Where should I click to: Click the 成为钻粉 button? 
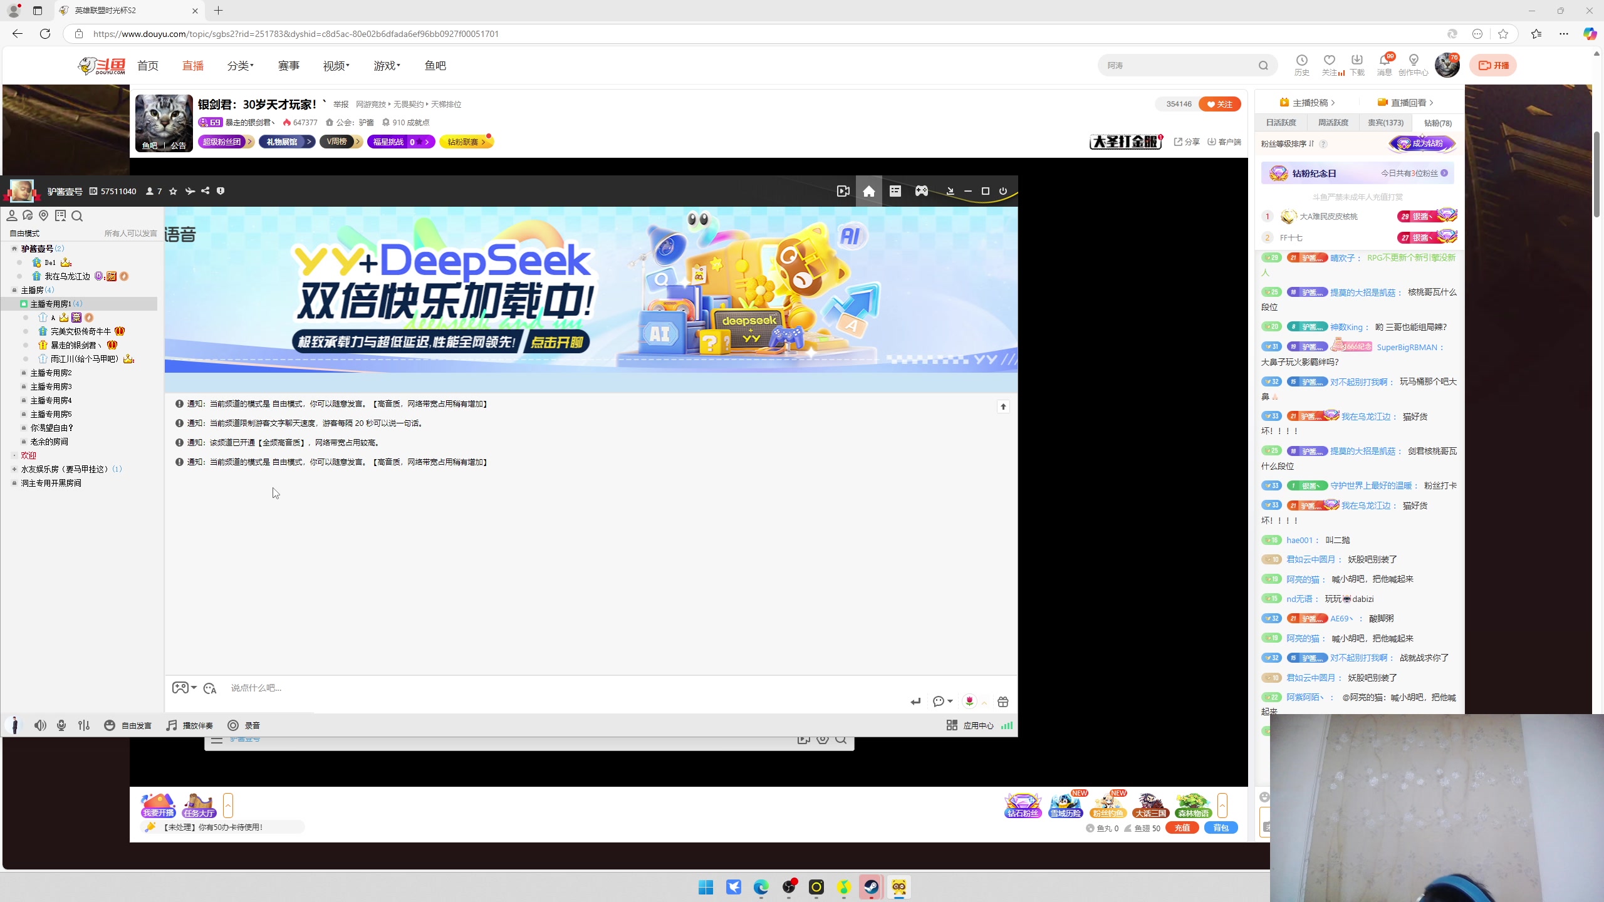tap(1422, 143)
